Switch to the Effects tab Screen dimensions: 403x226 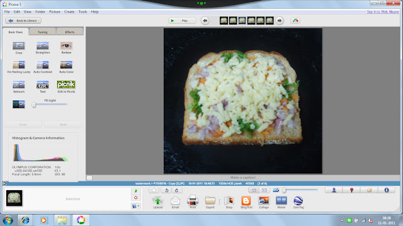pyautogui.click(x=70, y=32)
